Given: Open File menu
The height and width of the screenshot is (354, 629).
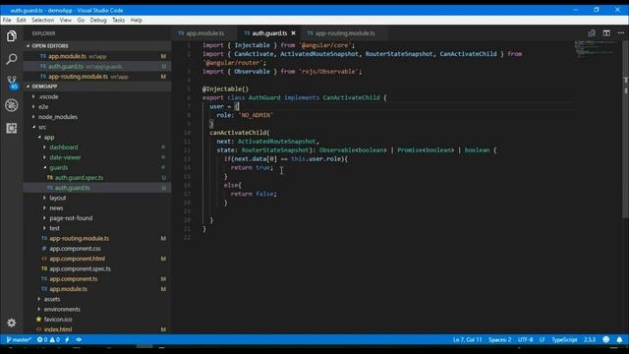Looking at the screenshot, I should coord(7,20).
